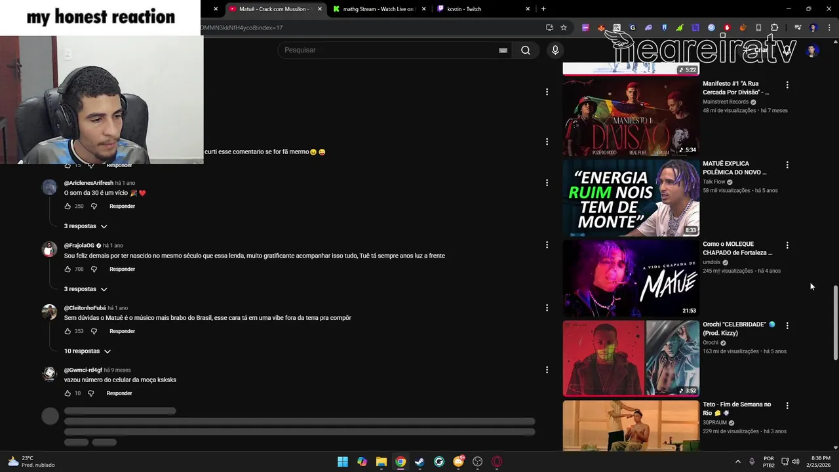This screenshot has width=839, height=472.
Task: Open options menu for @Gwmci-rd4gf comment
Action: pos(547,370)
